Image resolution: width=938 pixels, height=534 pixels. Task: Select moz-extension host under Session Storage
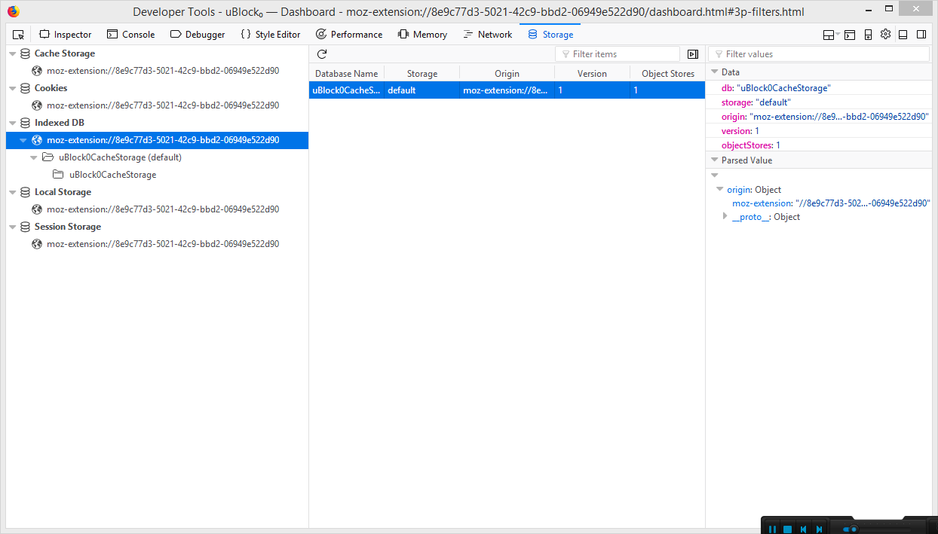coord(157,244)
